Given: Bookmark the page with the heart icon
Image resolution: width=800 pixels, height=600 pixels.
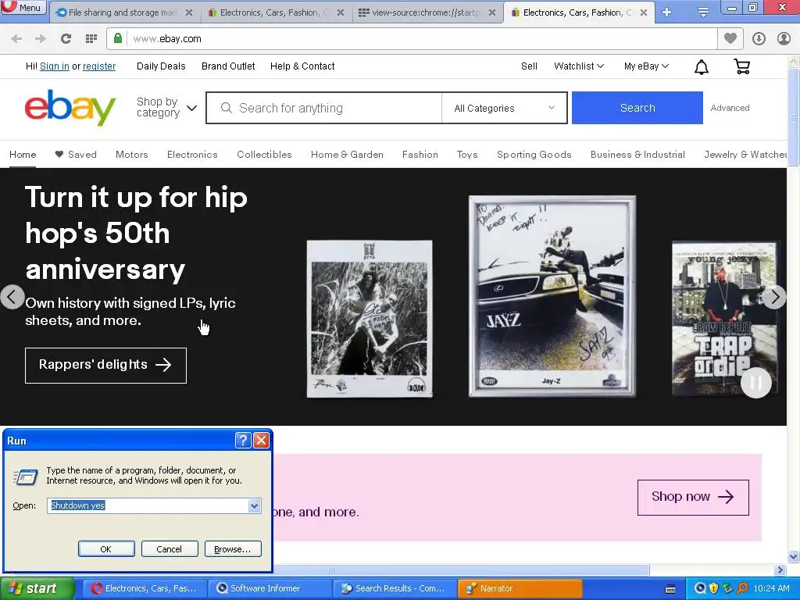Looking at the screenshot, I should point(730,38).
